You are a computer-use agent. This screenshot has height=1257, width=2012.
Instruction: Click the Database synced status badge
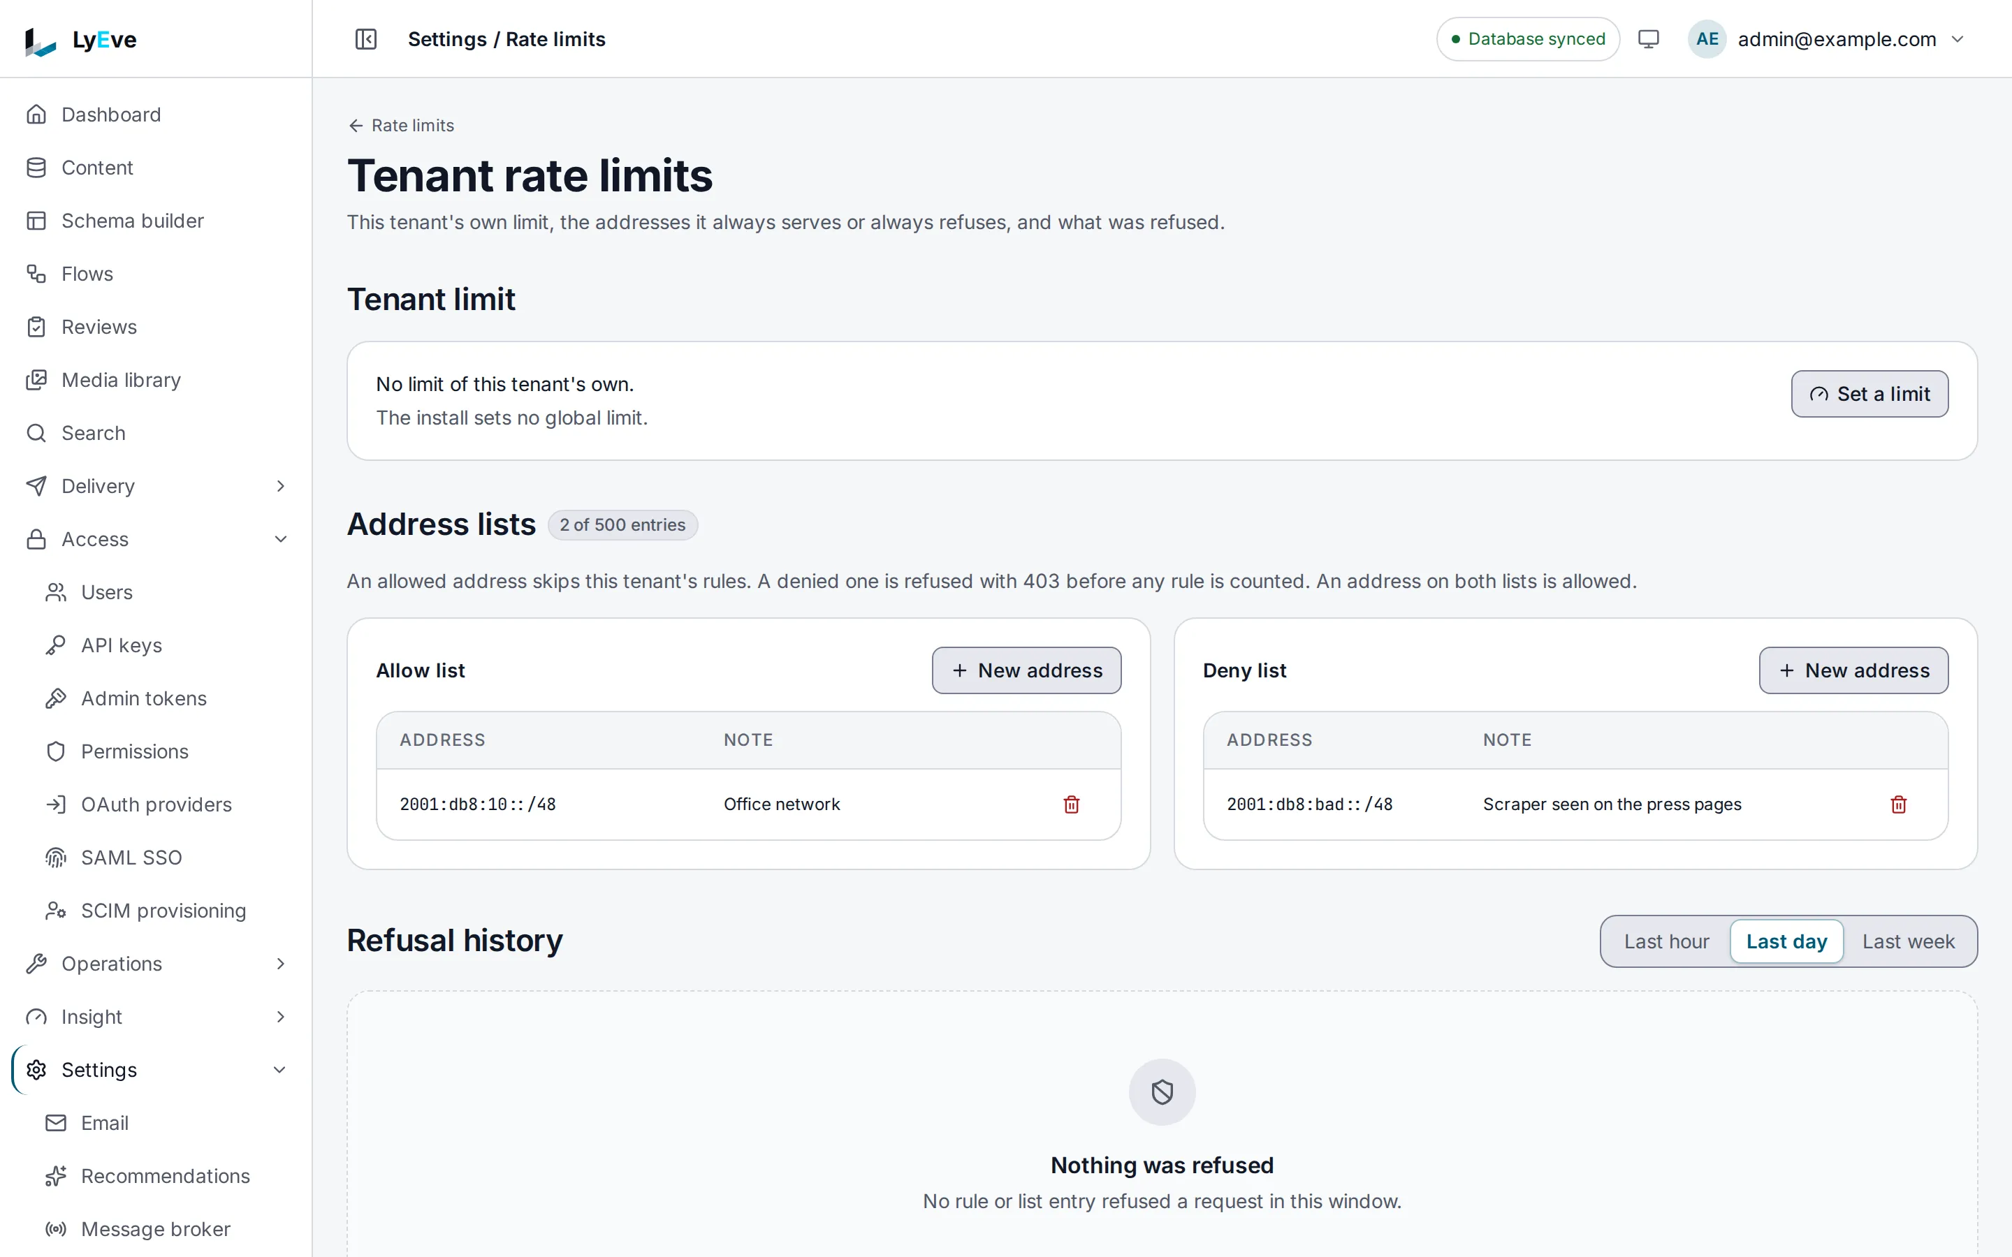(x=1527, y=39)
